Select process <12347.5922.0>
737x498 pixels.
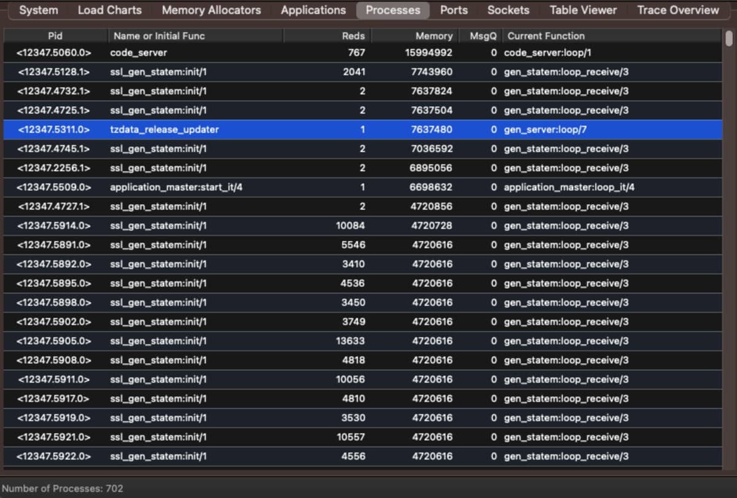362,456
